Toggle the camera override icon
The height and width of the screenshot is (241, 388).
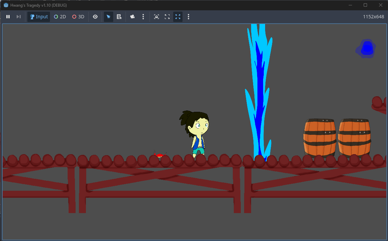133,17
